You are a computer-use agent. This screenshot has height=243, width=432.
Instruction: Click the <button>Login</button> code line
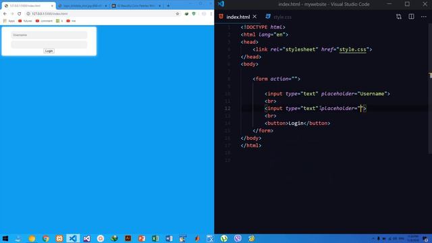(x=297, y=123)
